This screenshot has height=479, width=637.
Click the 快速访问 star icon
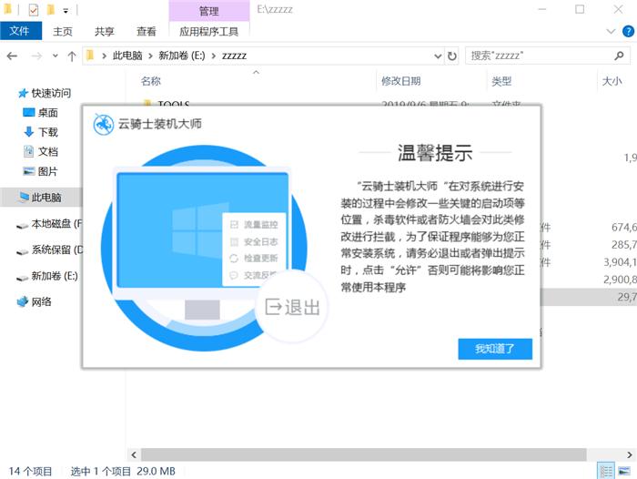coord(23,93)
